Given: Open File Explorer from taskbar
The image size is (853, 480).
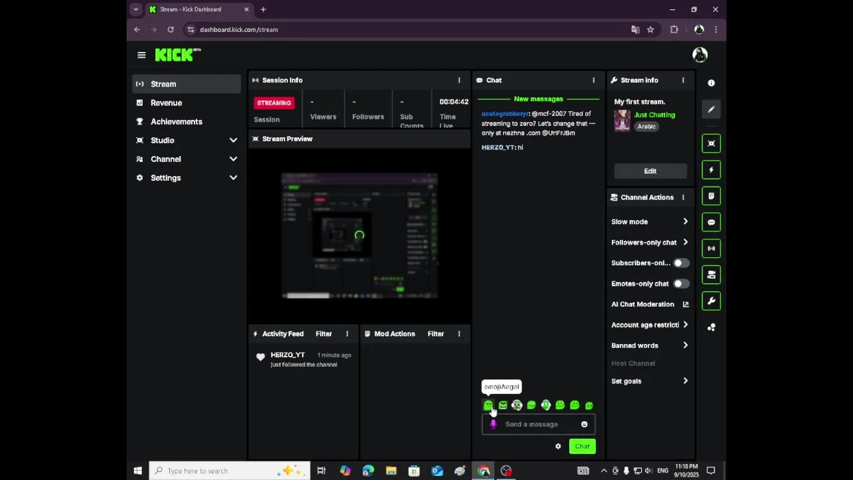Looking at the screenshot, I should click(x=391, y=471).
